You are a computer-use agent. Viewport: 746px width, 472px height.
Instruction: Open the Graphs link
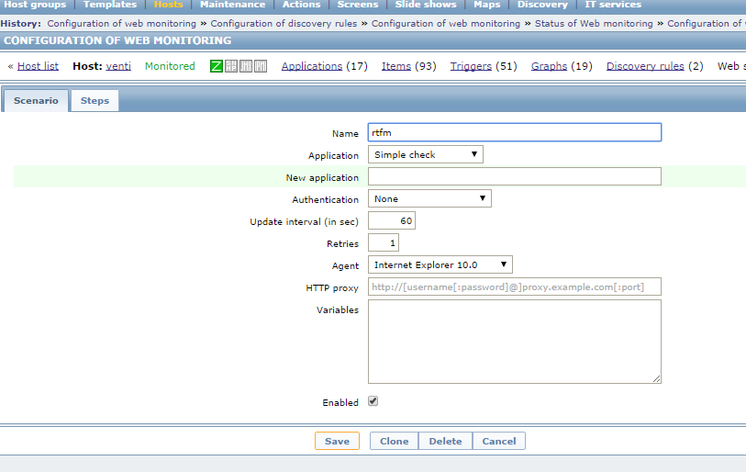click(x=549, y=66)
